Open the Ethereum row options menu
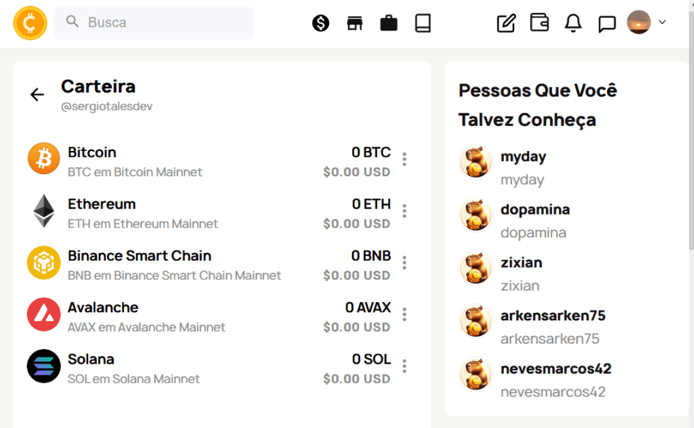694x428 pixels. (404, 211)
